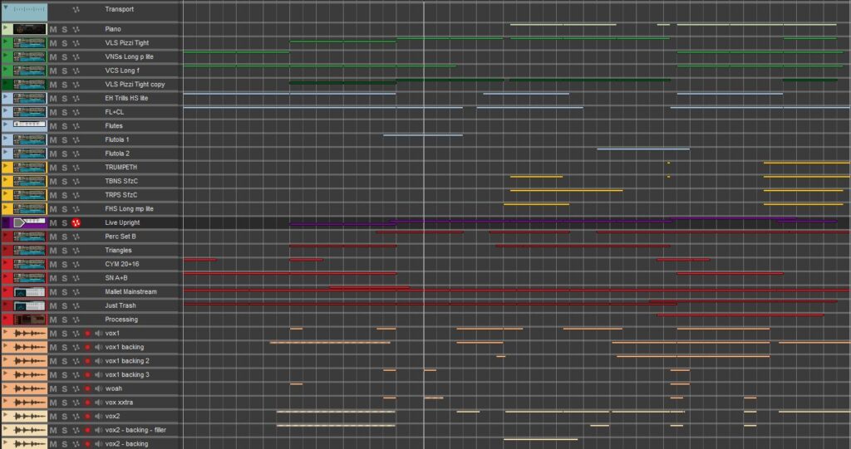The height and width of the screenshot is (449, 851).
Task: Expand the Flutola 2 track lanes
Action: point(6,151)
